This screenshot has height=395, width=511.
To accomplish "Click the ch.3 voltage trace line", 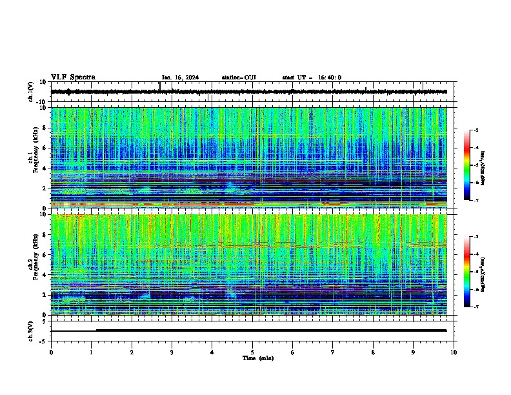I will click(249, 330).
